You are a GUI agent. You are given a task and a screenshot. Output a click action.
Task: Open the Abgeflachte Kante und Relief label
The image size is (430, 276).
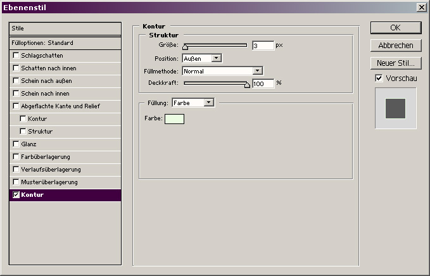61,106
